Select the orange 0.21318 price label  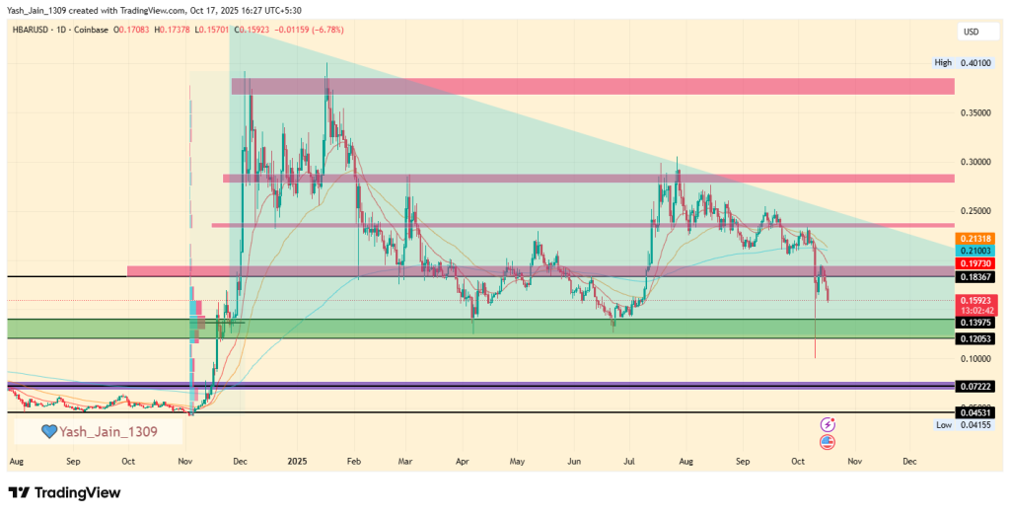click(975, 240)
